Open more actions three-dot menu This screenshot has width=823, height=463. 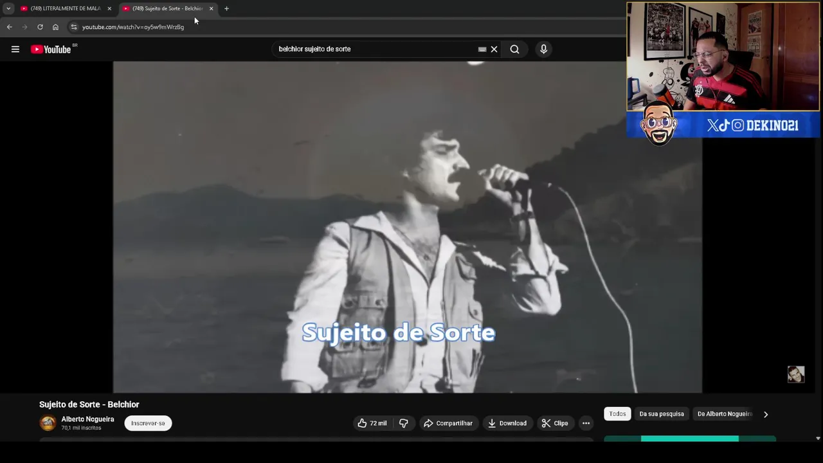pyautogui.click(x=586, y=423)
